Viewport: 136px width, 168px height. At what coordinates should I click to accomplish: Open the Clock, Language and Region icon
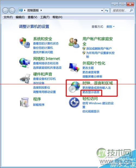point(74,87)
